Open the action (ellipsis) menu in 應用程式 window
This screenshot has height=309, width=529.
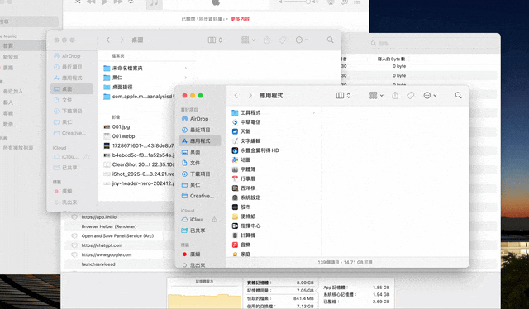point(430,96)
